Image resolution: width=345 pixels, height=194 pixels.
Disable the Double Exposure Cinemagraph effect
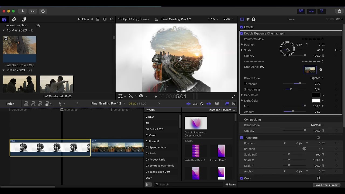(x=241, y=33)
